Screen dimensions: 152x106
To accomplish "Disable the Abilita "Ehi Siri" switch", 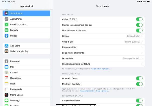I will tap(139, 19).
